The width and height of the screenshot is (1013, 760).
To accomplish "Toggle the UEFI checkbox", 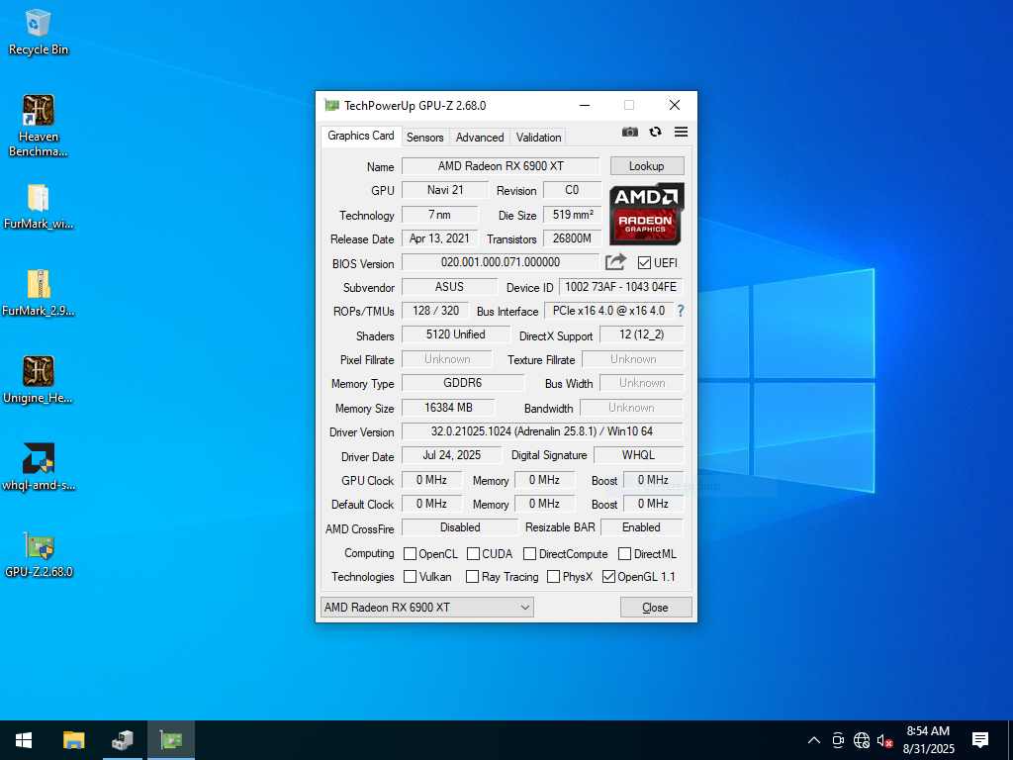I will 644,262.
